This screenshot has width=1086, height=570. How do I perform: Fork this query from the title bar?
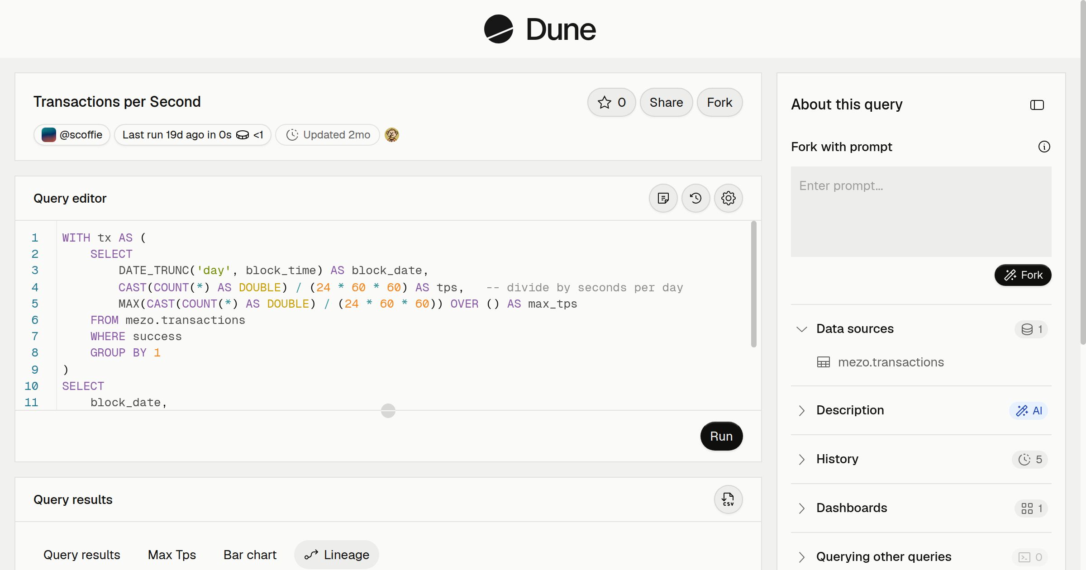719,102
